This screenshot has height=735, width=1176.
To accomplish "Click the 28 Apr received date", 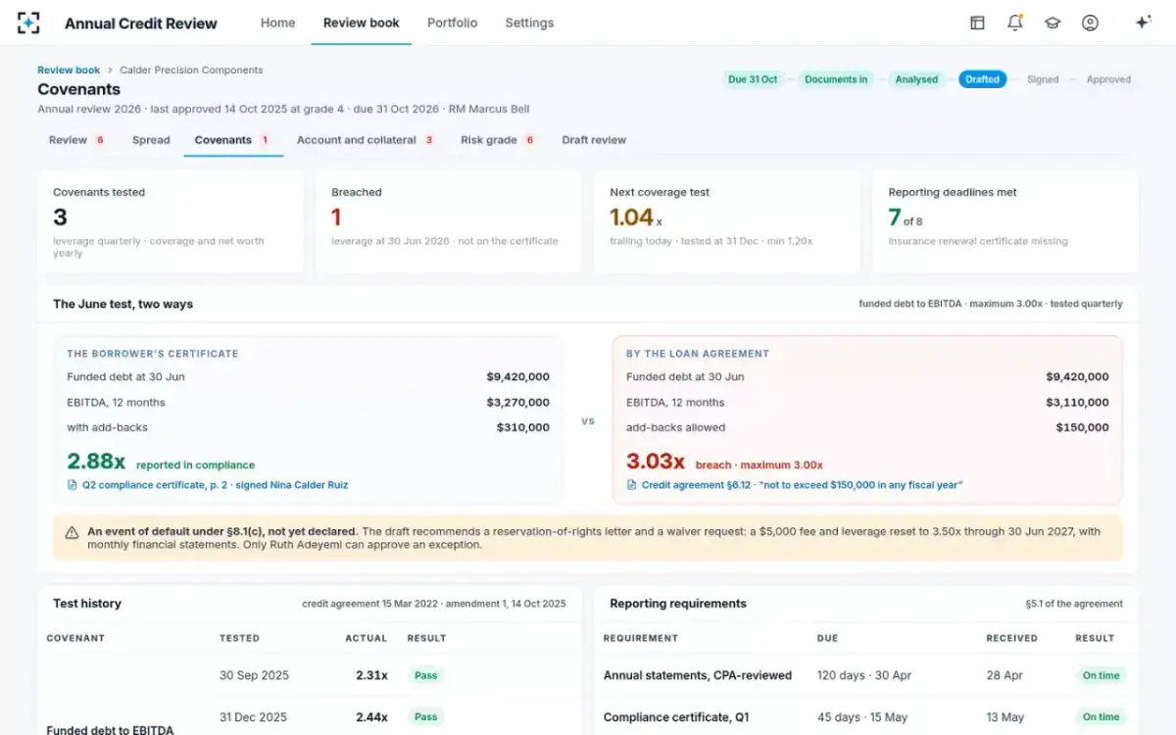I will click(1003, 675).
